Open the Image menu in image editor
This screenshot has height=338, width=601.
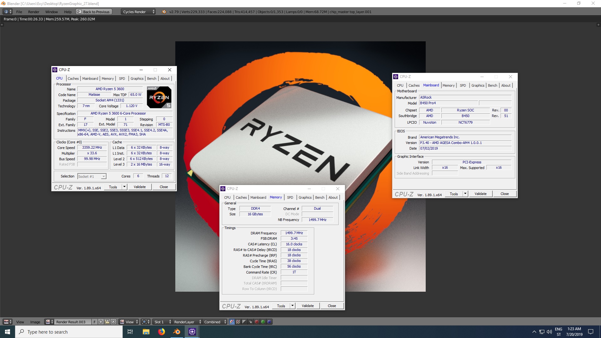pyautogui.click(x=35, y=322)
